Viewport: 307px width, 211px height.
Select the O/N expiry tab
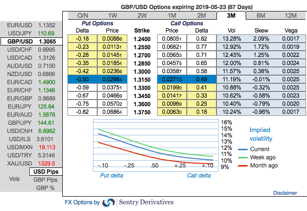click(83, 15)
